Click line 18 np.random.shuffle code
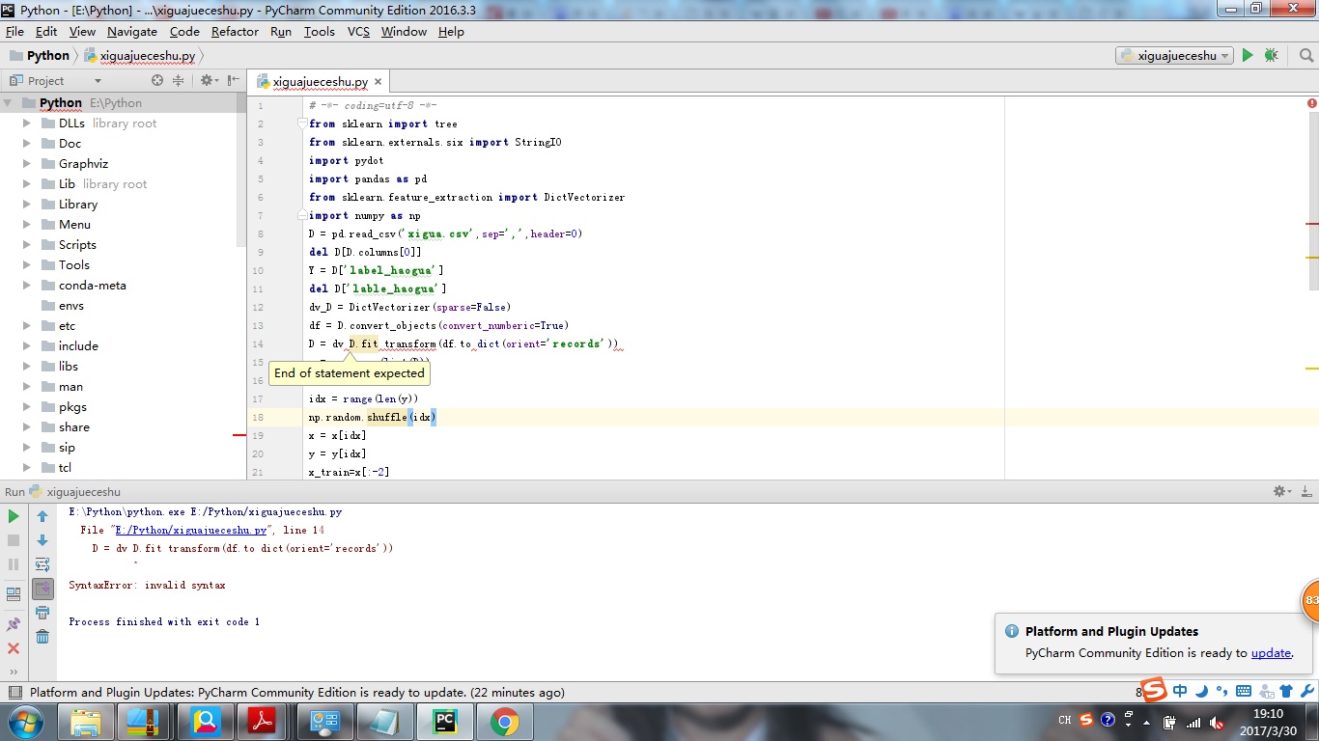Viewport: 1319px width, 741px height. [372, 417]
